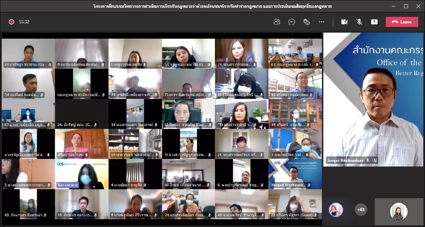The width and height of the screenshot is (425, 227).
Task: Unmute the microphone
Action: pos(359,22)
